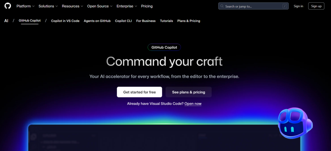Image resolution: width=331 pixels, height=151 pixels.
Task: Go to Pricing in top navigation
Action: click(x=147, y=6)
